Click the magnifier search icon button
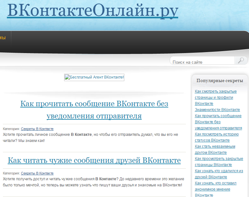The width and height of the screenshot is (249, 197). point(241,61)
